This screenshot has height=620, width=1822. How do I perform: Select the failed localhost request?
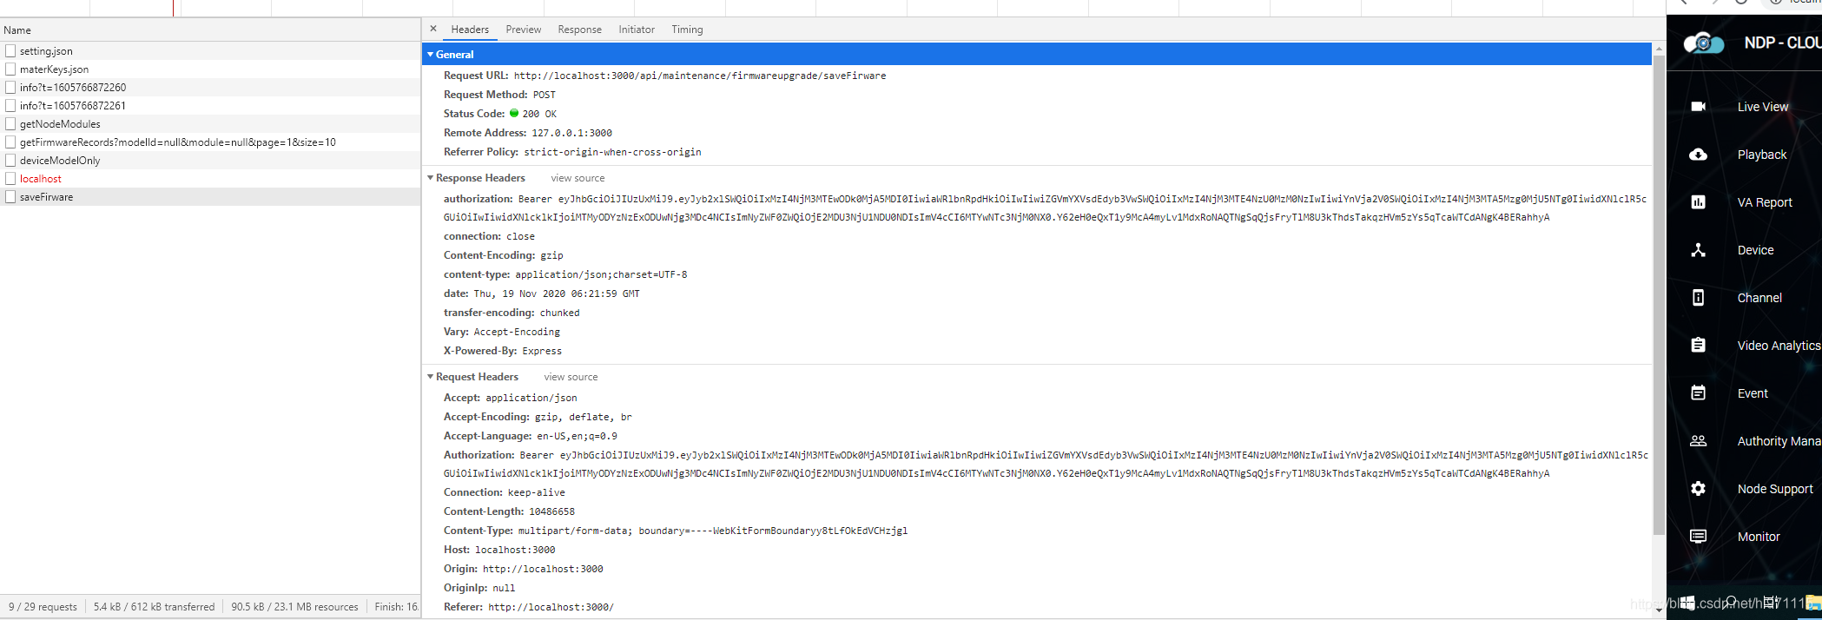point(210,179)
